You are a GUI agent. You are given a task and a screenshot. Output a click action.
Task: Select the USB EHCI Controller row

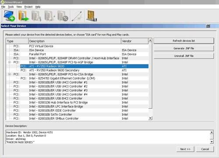[77, 98]
